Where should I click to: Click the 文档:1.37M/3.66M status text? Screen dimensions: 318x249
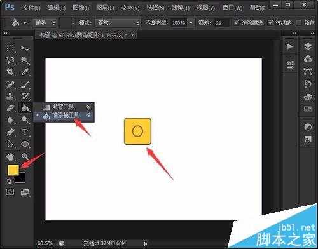104,243
